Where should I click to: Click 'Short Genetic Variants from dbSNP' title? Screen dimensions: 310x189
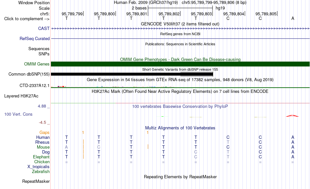[x=180, y=69]
